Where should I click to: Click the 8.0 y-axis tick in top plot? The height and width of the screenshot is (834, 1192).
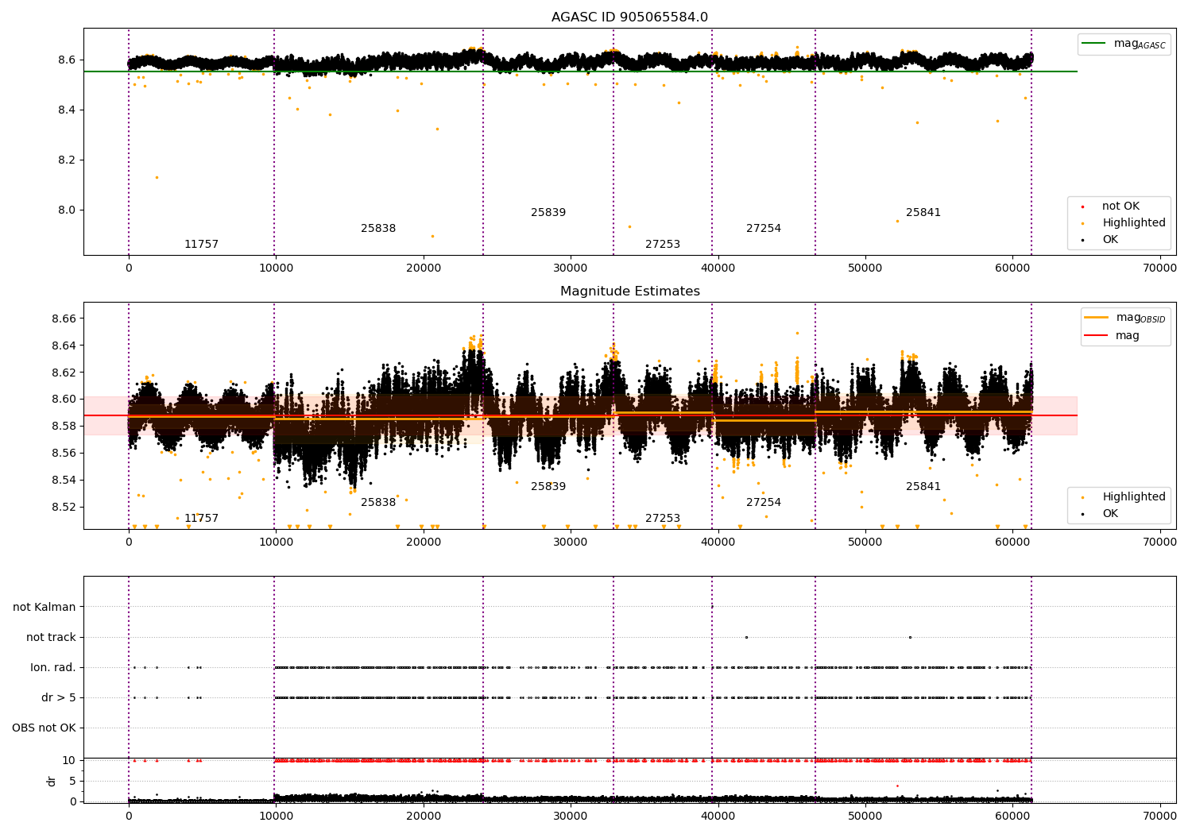pos(66,210)
